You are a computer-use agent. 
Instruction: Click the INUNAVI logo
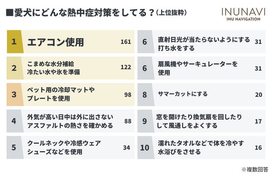[241, 14]
